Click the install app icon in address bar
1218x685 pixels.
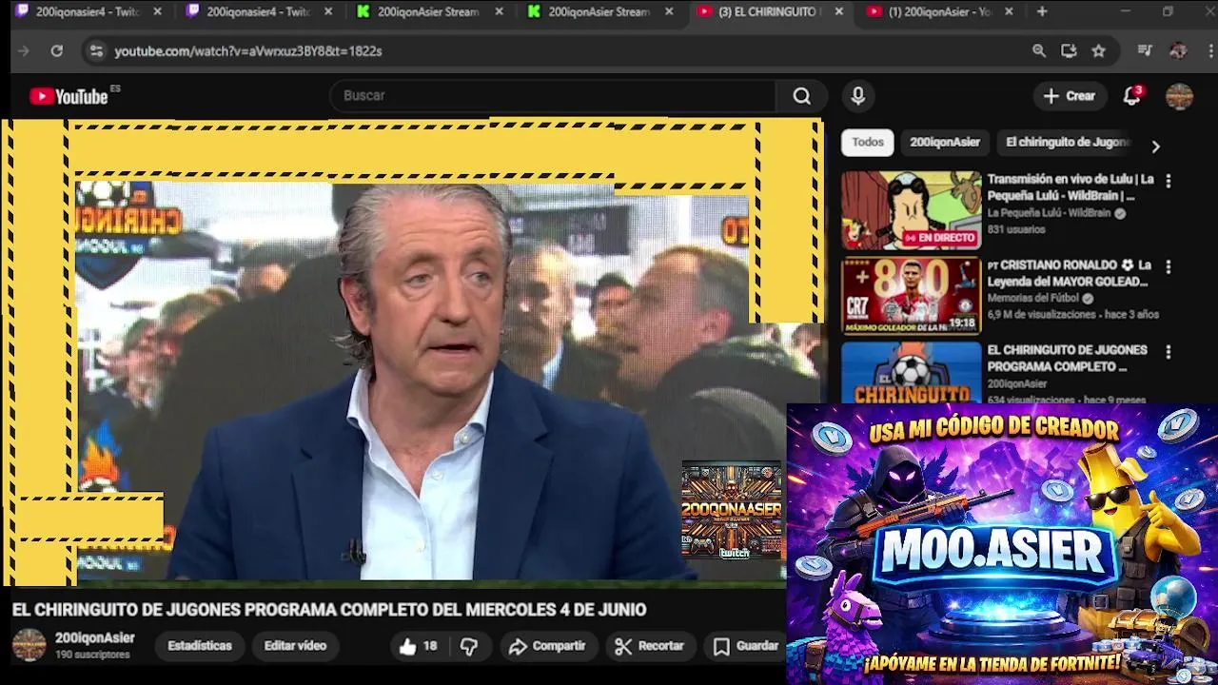pyautogui.click(x=1069, y=50)
